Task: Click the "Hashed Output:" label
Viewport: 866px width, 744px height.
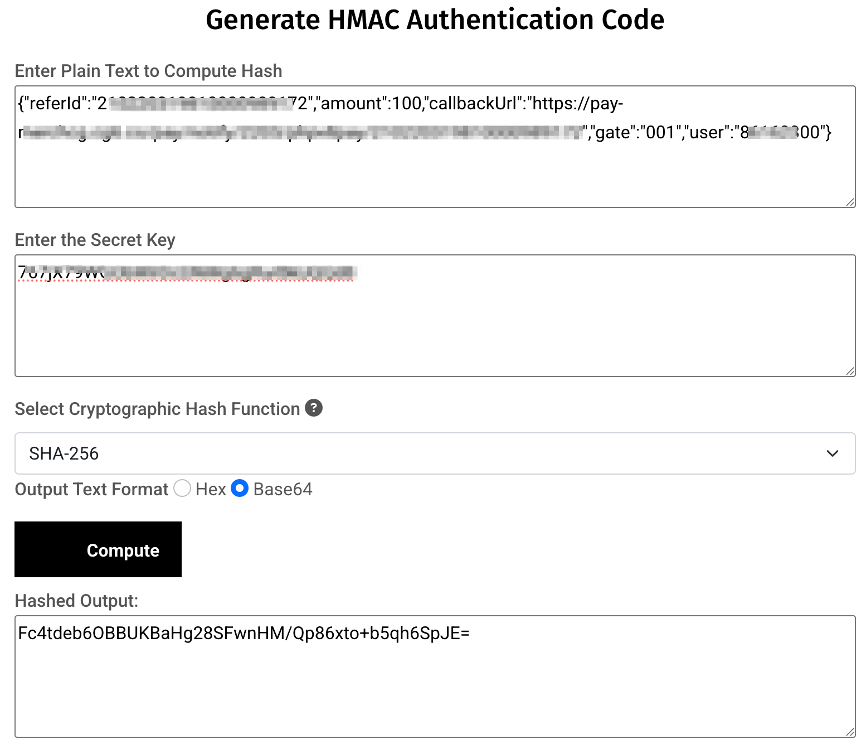Action: [76, 601]
